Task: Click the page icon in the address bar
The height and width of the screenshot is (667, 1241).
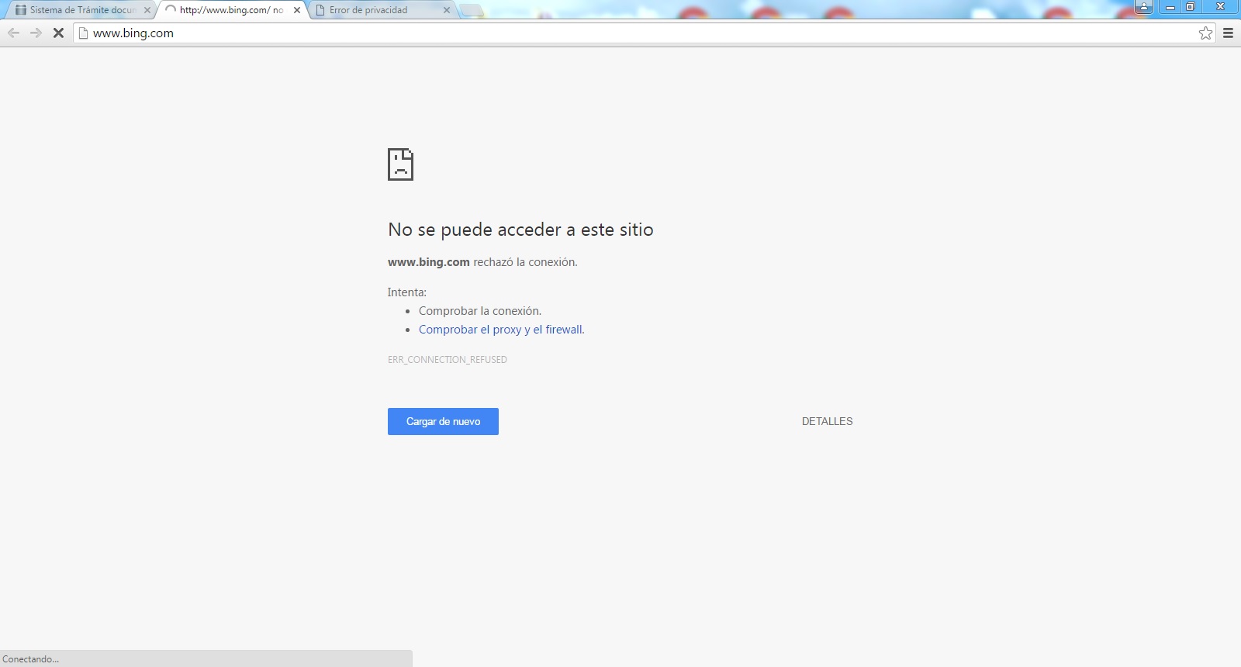Action: [x=84, y=33]
